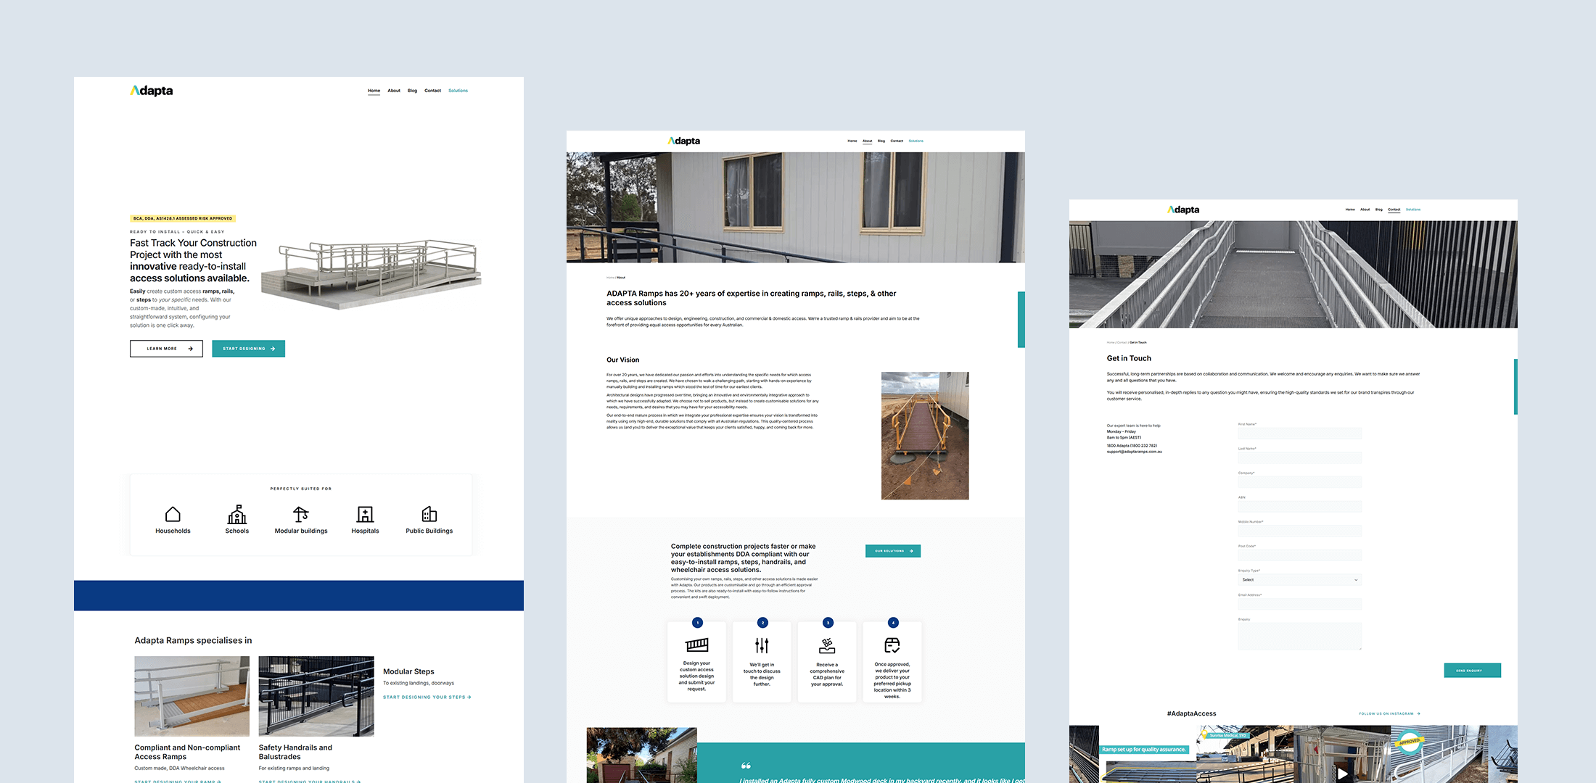Image resolution: width=1596 pixels, height=783 pixels.
Task: Click the step 2 sliders icon
Action: (762, 645)
